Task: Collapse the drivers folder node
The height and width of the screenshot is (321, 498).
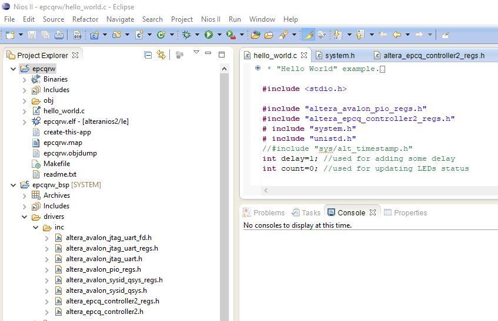Action: [25, 217]
